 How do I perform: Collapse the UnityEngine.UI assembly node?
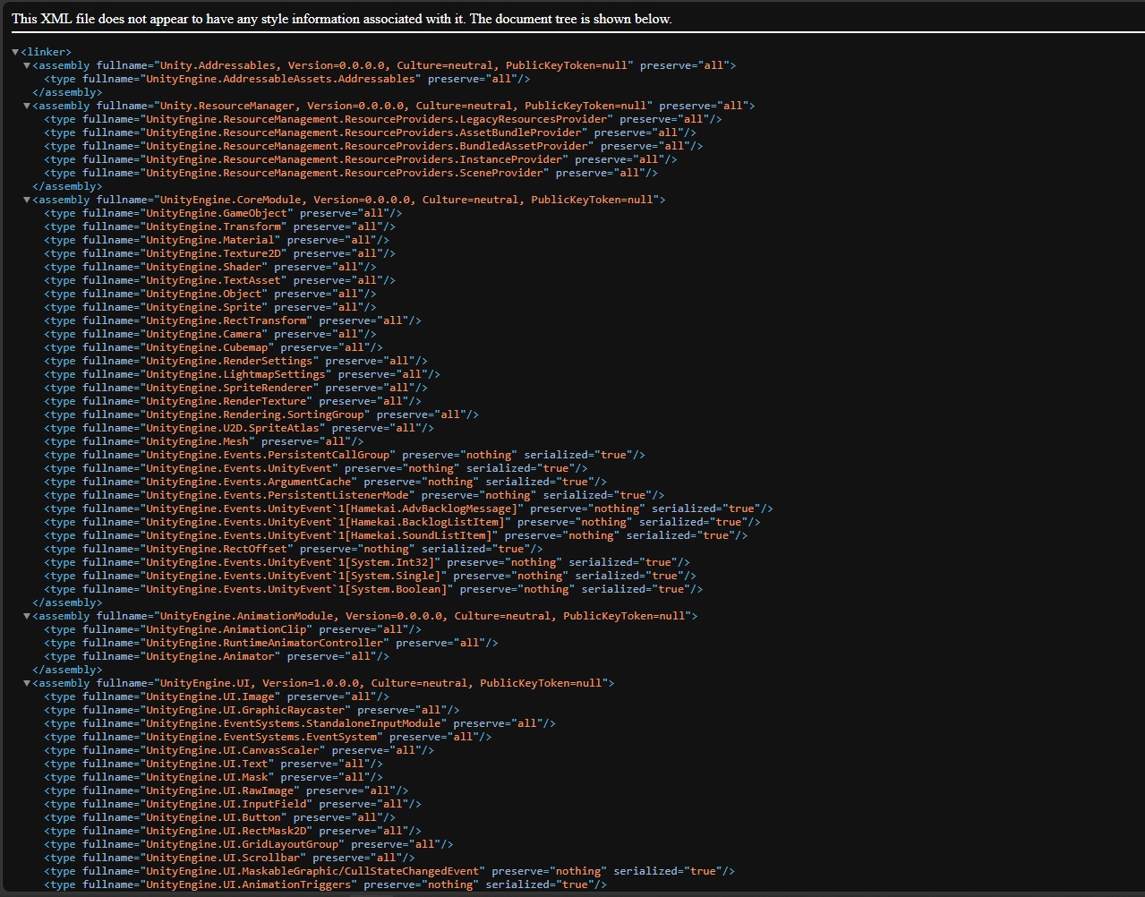[27, 683]
